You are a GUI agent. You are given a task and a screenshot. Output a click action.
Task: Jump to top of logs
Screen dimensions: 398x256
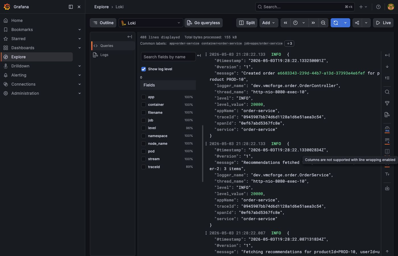(387, 251)
